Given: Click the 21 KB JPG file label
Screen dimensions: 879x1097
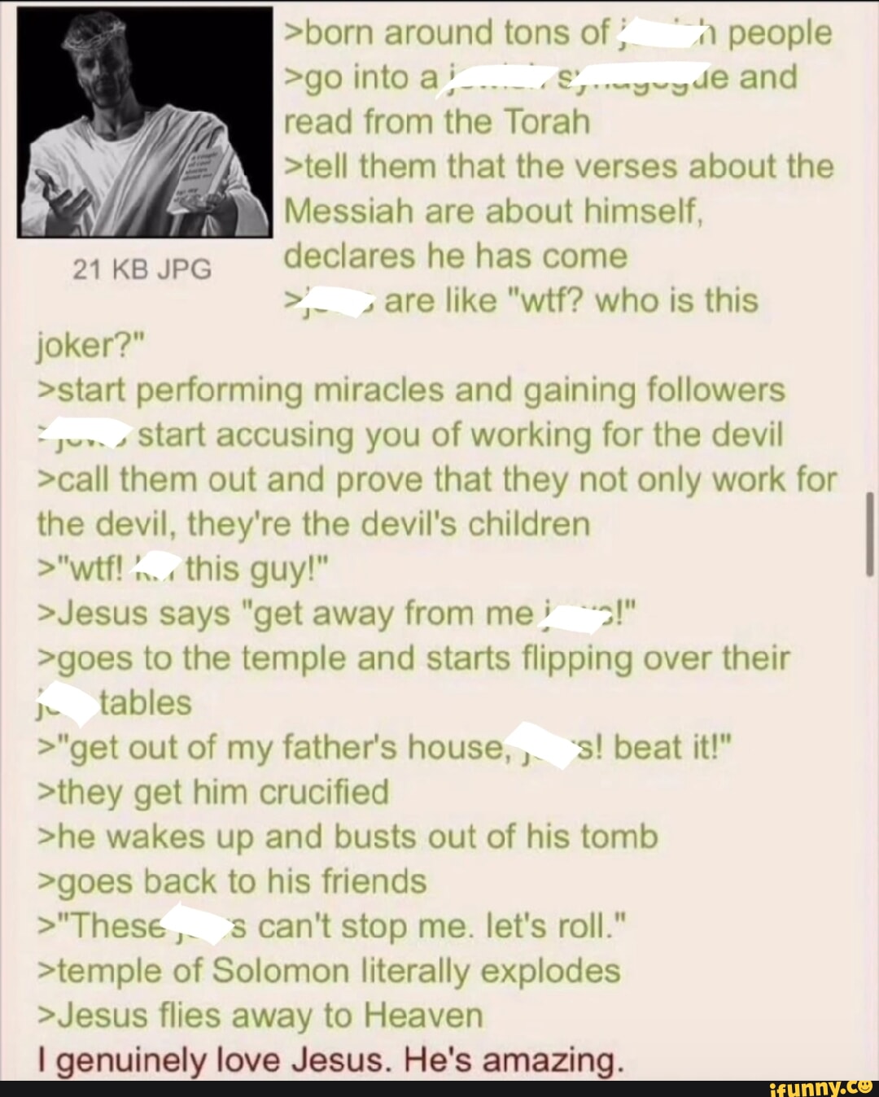Looking at the screenshot, I should [142, 269].
